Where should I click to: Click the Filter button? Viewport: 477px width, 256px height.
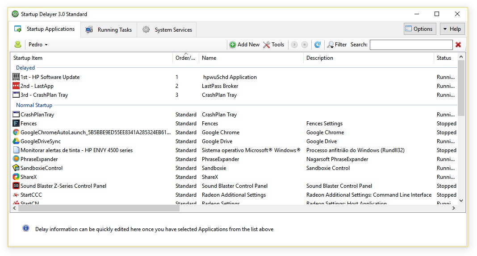click(337, 45)
